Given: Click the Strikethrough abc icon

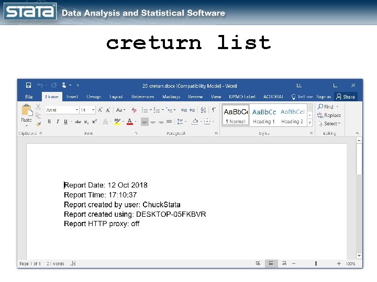Looking at the screenshot, I should pyautogui.click(x=77, y=122).
